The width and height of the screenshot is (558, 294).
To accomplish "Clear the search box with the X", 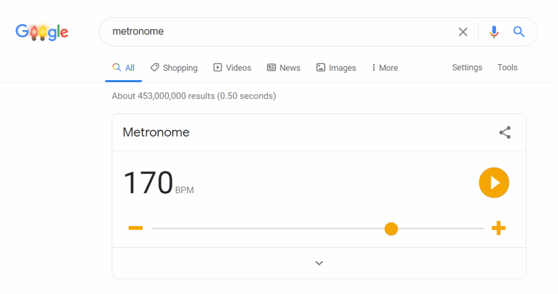I will click(x=463, y=32).
